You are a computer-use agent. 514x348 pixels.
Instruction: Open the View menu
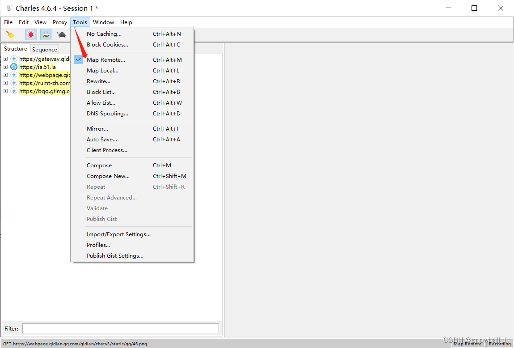pyautogui.click(x=40, y=22)
